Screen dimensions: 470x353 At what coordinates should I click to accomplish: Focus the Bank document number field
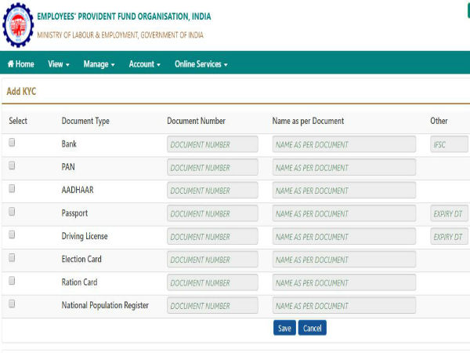click(212, 145)
